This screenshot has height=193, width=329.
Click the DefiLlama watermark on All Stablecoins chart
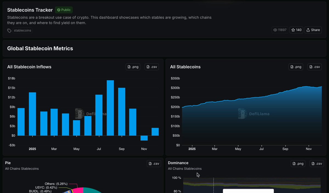click(254, 114)
